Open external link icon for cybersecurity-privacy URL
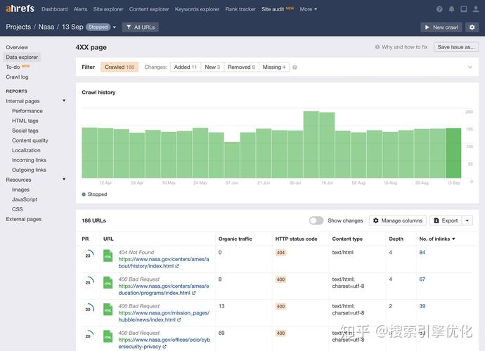The height and width of the screenshot is (351, 485). coord(164,347)
